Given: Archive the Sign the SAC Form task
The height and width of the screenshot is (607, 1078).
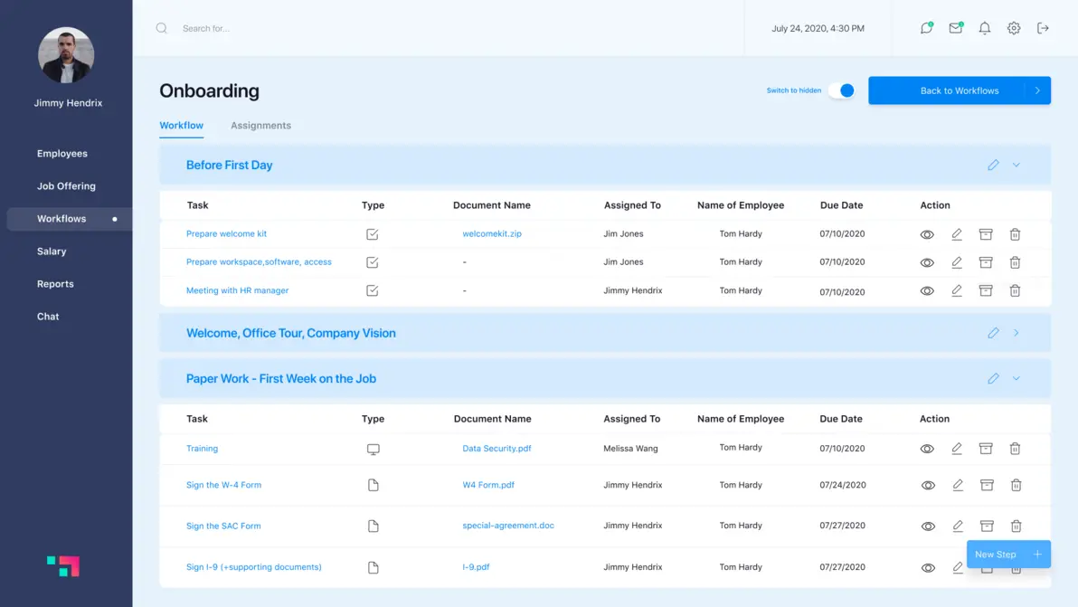Looking at the screenshot, I should click(988, 526).
